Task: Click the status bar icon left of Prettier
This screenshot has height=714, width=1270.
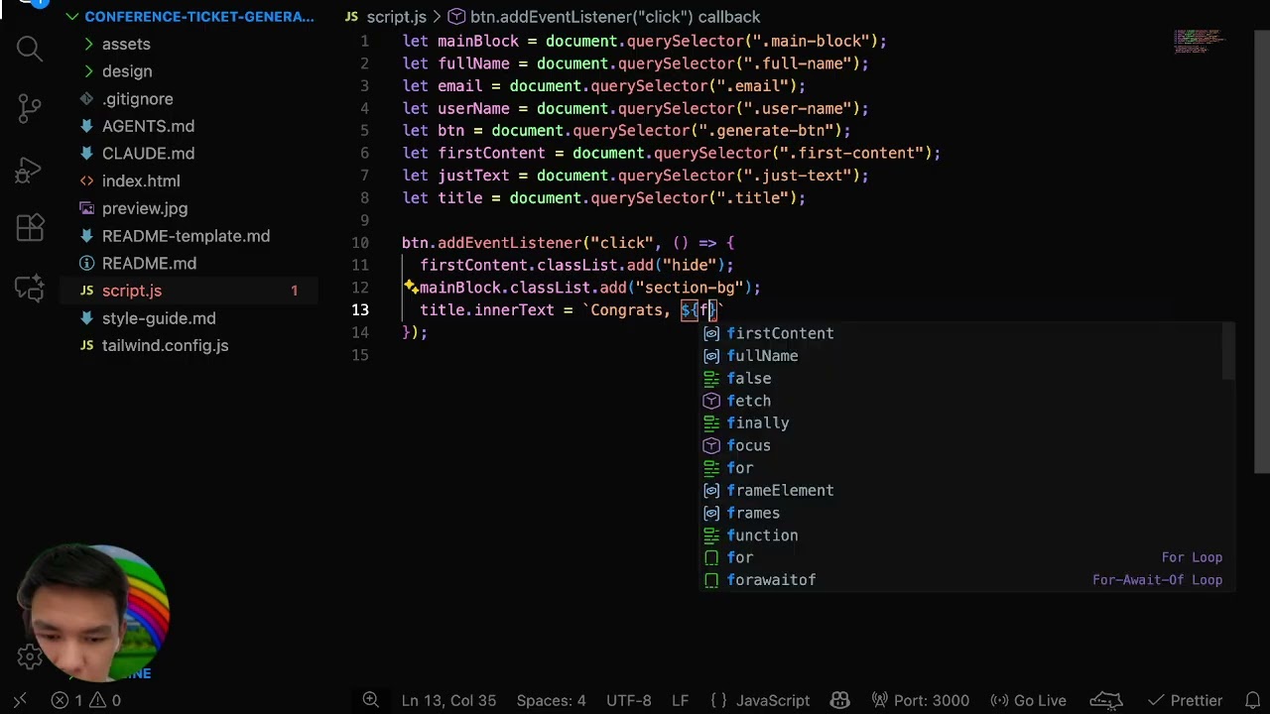Action: 1106,700
